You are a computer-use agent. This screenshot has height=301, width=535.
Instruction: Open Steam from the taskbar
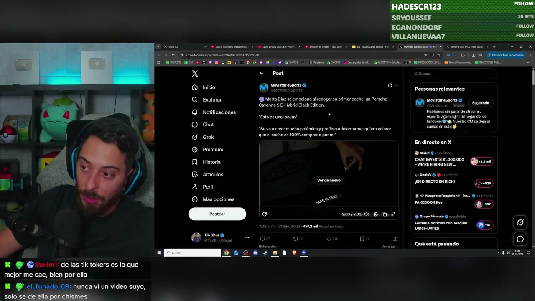[x=265, y=253]
